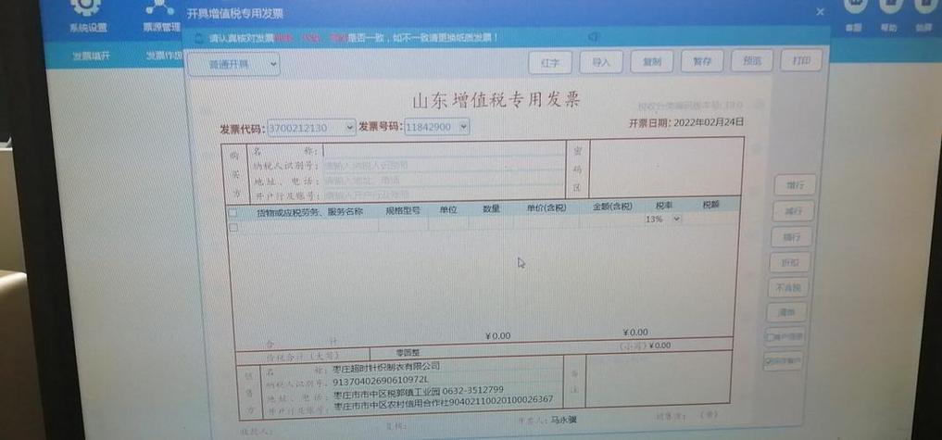Click the speaker icon in notice bar
Screen dimensions: 942x440
point(594,37)
